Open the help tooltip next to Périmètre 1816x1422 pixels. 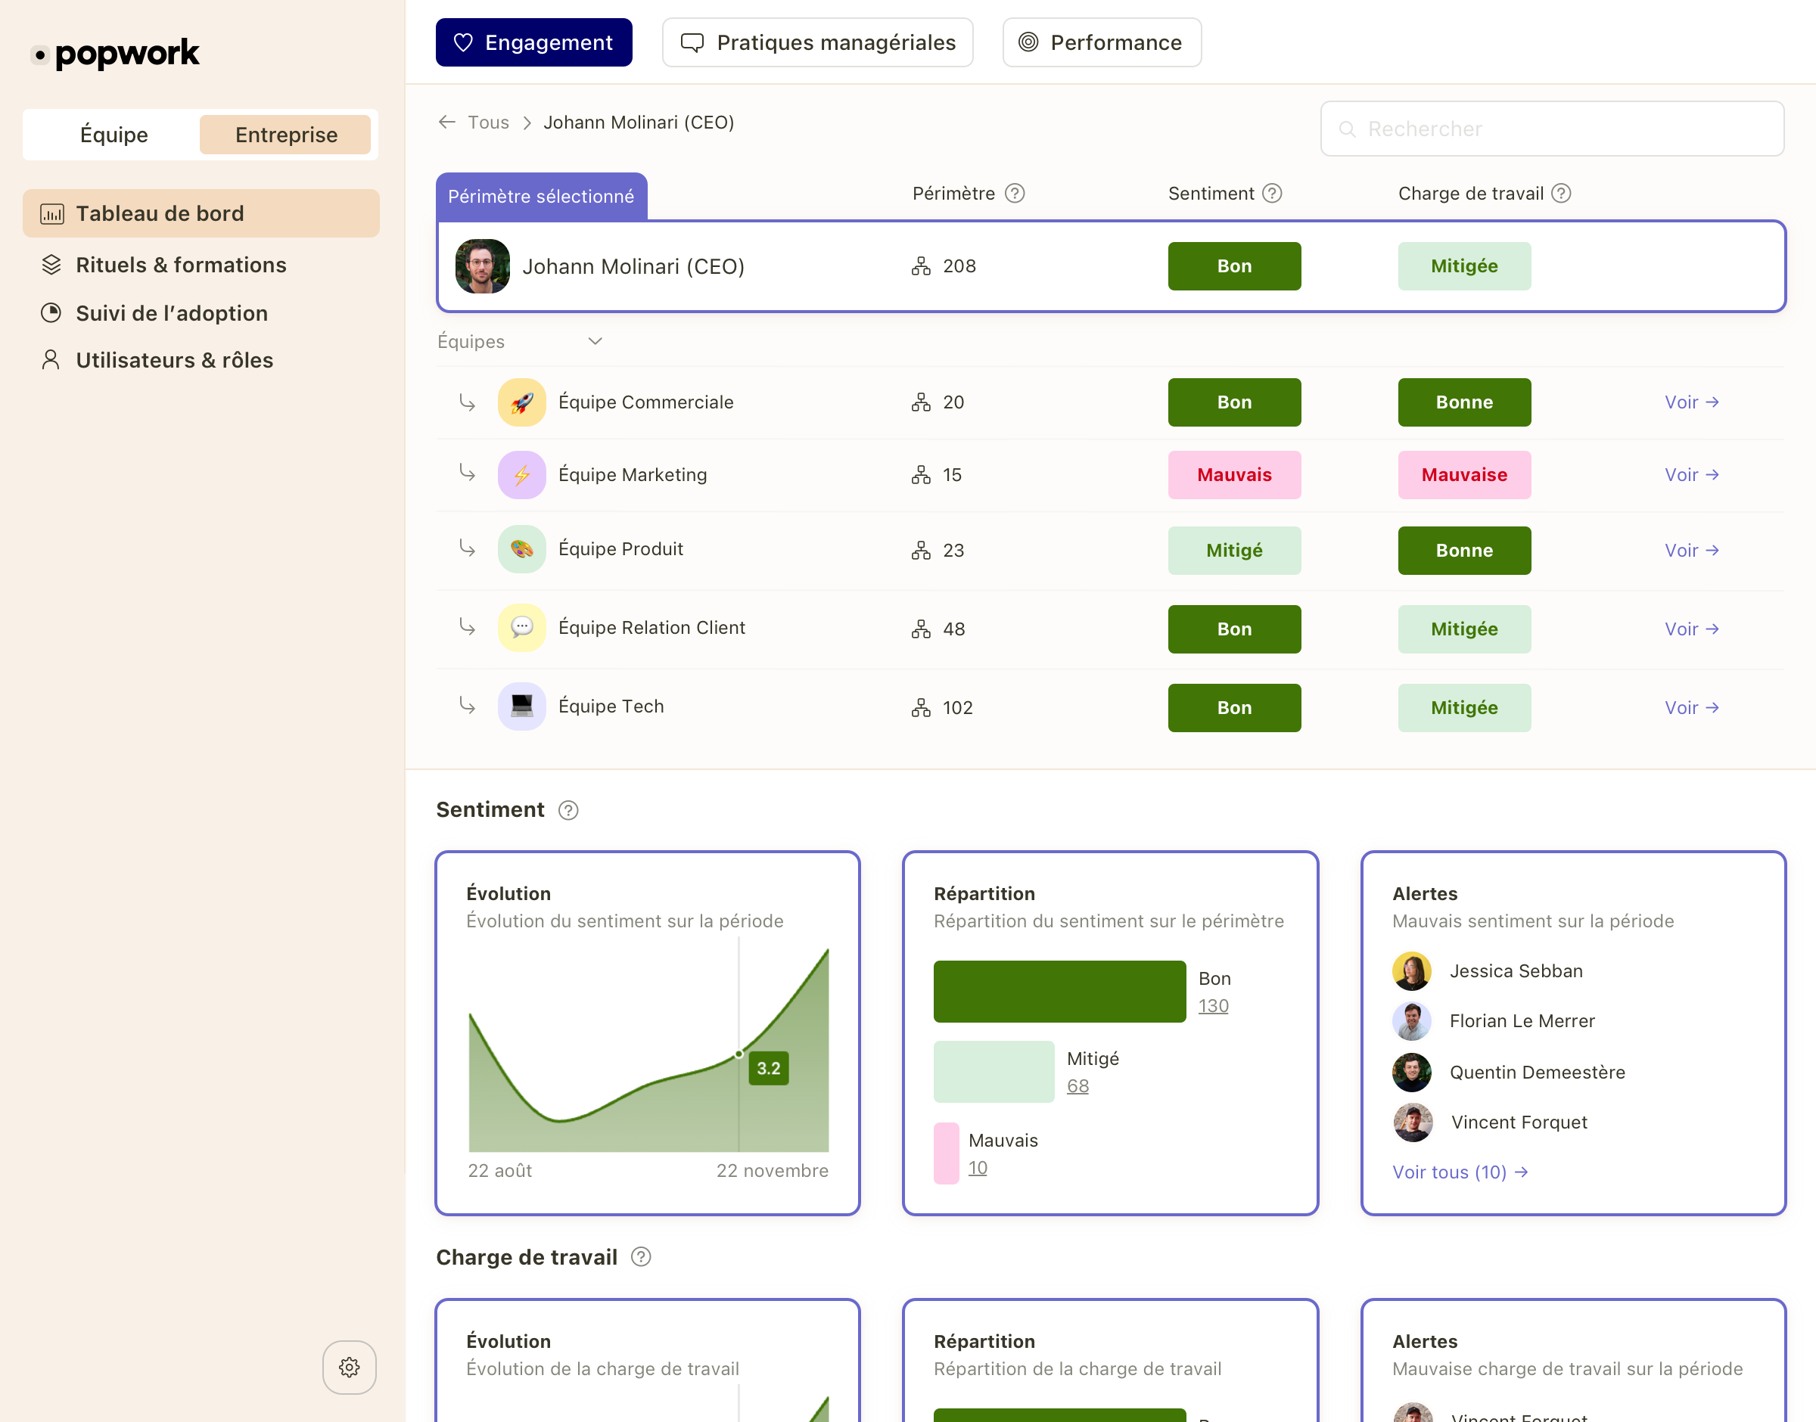[1015, 192]
